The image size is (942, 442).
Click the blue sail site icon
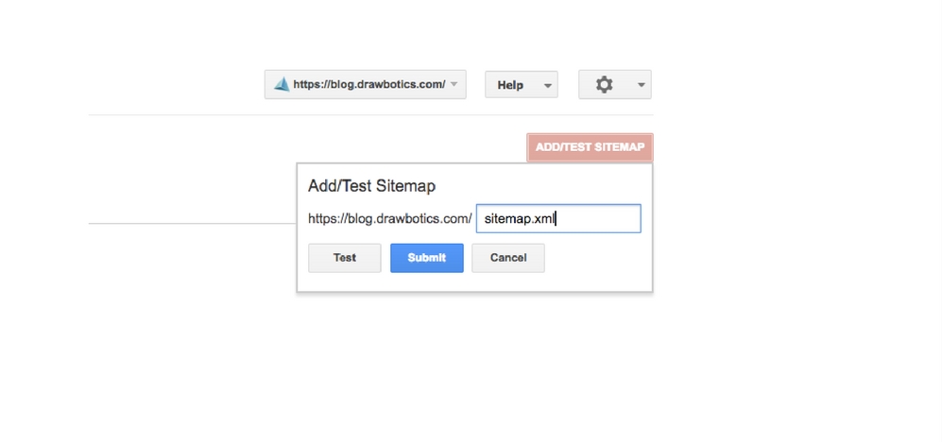coord(281,84)
